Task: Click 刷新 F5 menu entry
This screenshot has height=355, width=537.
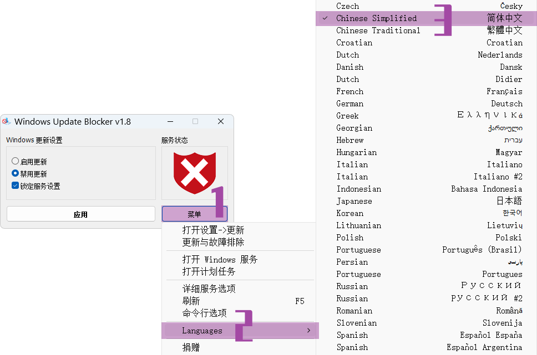Action: (239, 301)
